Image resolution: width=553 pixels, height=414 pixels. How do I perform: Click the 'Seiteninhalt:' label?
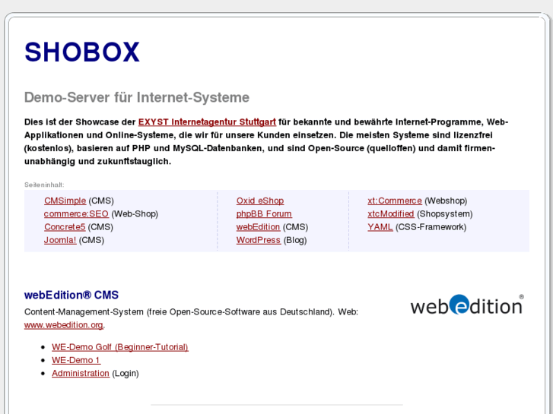tap(44, 185)
